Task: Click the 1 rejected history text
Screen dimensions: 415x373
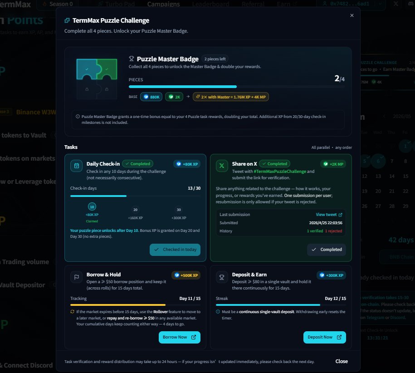Action: tap(333, 231)
